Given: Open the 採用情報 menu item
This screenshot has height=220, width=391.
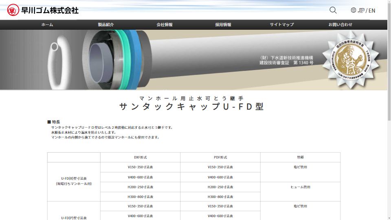Looking at the screenshot, I should pos(223,24).
